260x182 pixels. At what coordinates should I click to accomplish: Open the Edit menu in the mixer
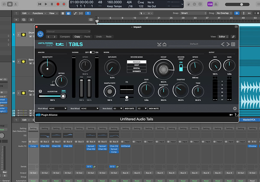(x=25, y=120)
